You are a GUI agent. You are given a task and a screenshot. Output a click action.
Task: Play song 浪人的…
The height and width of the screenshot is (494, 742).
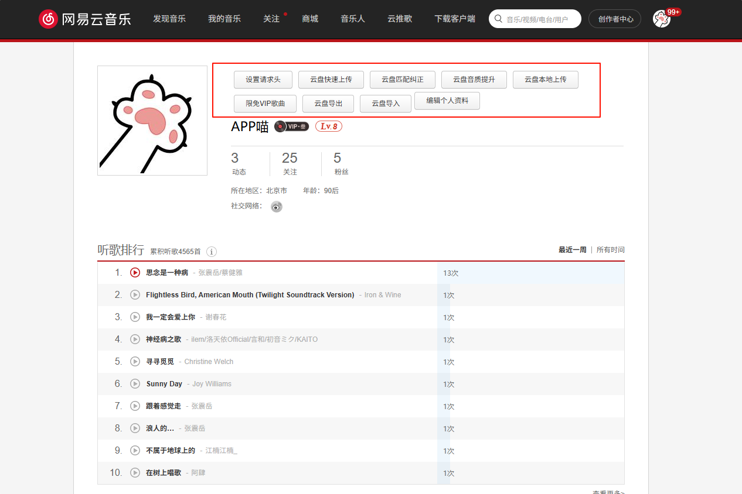(135, 428)
